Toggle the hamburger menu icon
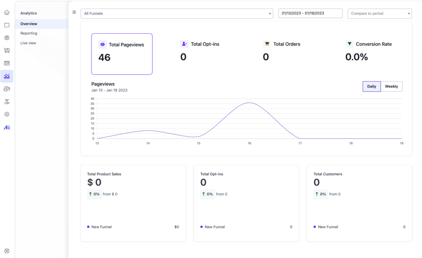 74,12
